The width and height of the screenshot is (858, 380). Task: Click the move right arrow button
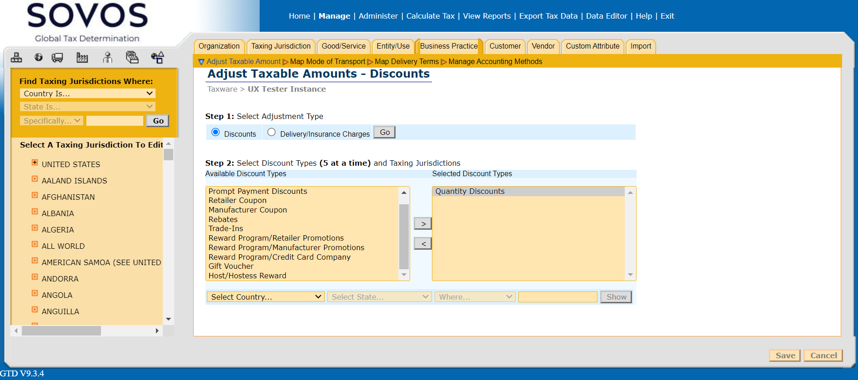point(423,224)
